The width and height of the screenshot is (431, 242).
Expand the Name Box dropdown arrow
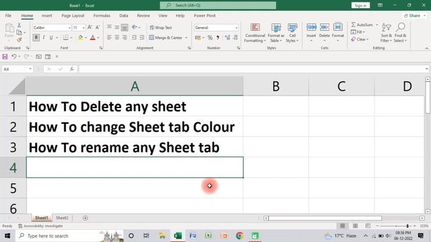pos(30,69)
